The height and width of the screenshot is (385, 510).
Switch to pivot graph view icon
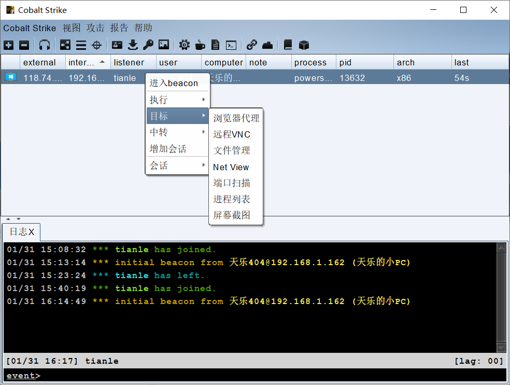click(x=65, y=45)
